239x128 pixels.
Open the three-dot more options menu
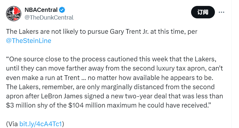(221, 12)
